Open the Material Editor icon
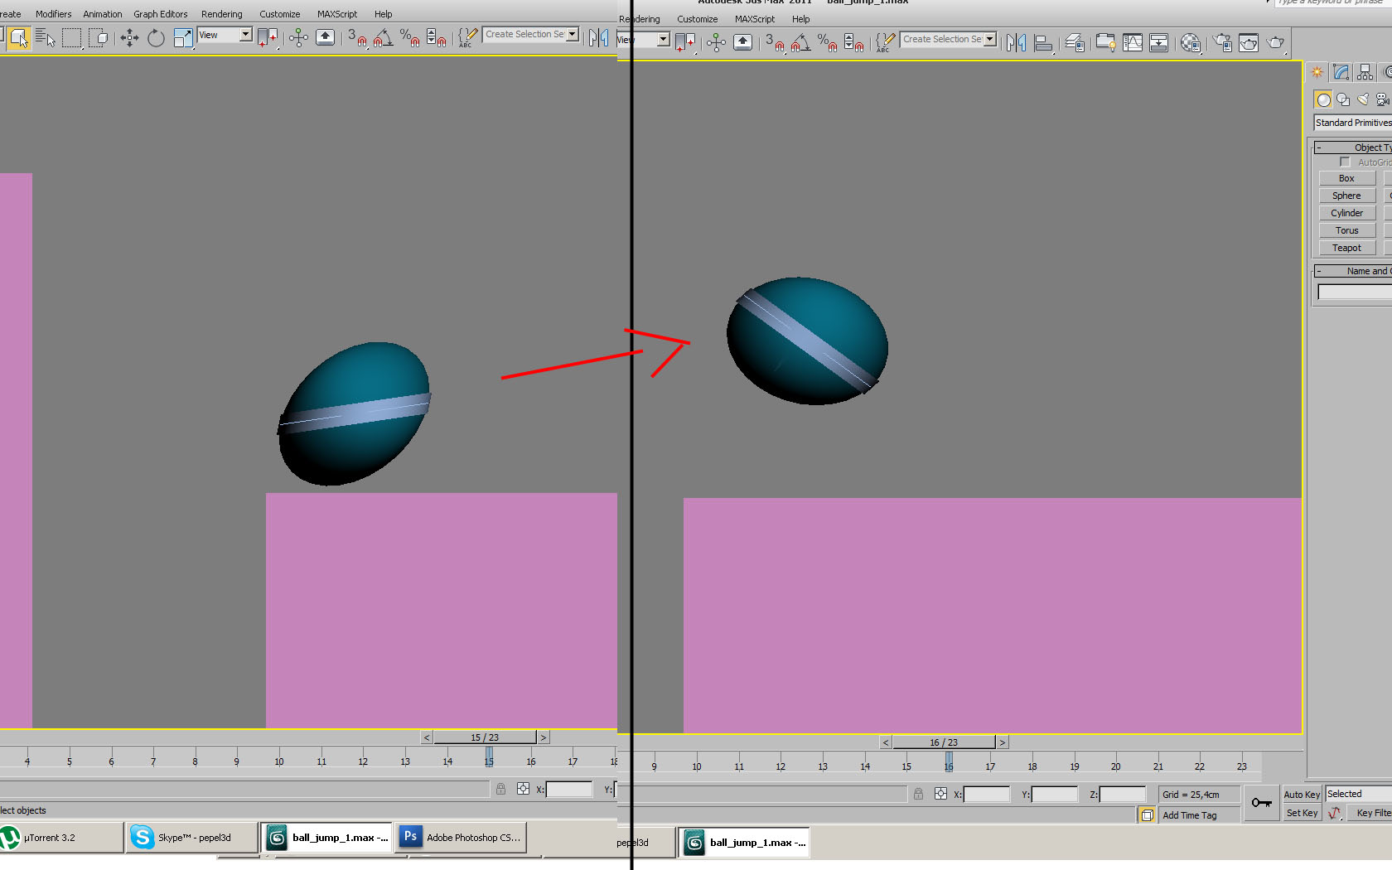This screenshot has width=1392, height=870. tap(1190, 43)
